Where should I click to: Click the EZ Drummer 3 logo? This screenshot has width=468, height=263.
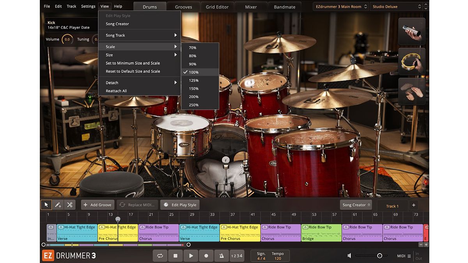click(69, 256)
